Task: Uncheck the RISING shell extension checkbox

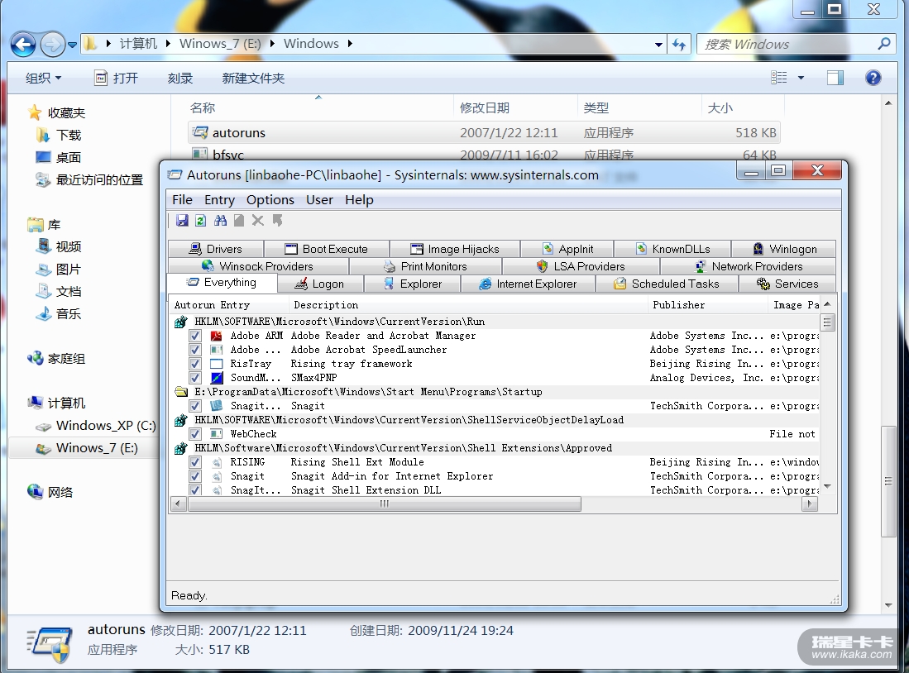Action: 195,462
